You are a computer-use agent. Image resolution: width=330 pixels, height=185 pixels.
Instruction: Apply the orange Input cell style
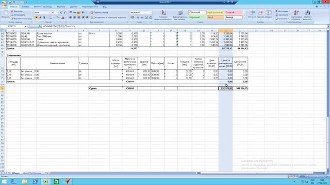[215, 17]
